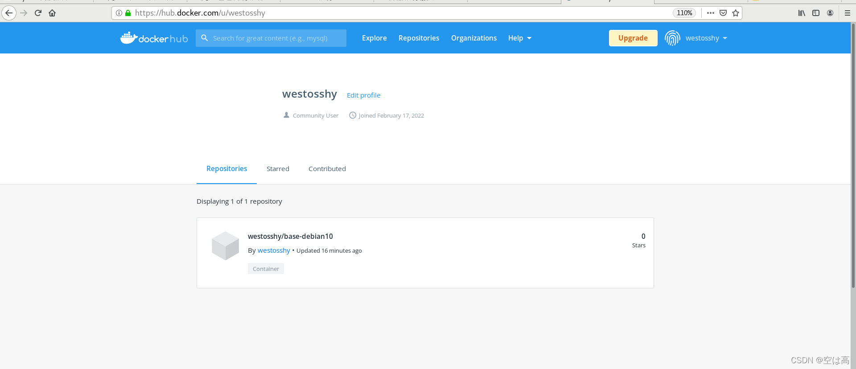The height and width of the screenshot is (369, 856).
Task: Click the Docker Hub whale logo
Action: pyautogui.click(x=154, y=38)
